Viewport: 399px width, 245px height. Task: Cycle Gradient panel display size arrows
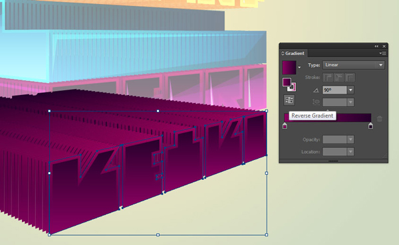tap(283, 53)
